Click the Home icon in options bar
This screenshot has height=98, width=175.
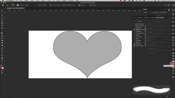coord(3,5)
